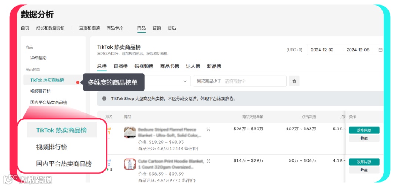
Task: Click the info icon in the notice banner
Action: pos(104,99)
